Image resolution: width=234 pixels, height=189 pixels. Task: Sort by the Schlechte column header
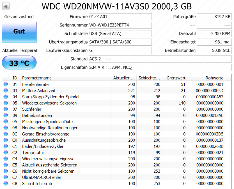(x=149, y=78)
